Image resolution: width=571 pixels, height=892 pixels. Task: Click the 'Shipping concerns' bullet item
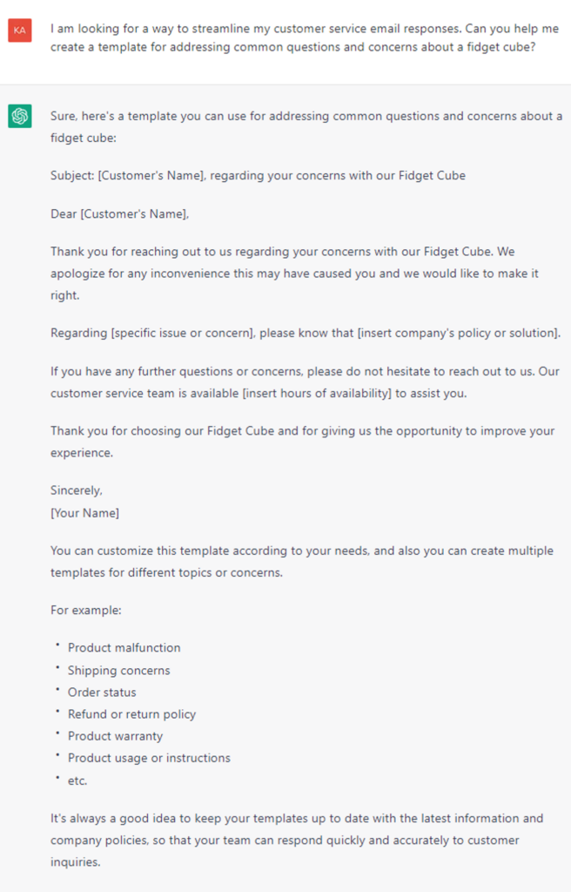point(119,671)
